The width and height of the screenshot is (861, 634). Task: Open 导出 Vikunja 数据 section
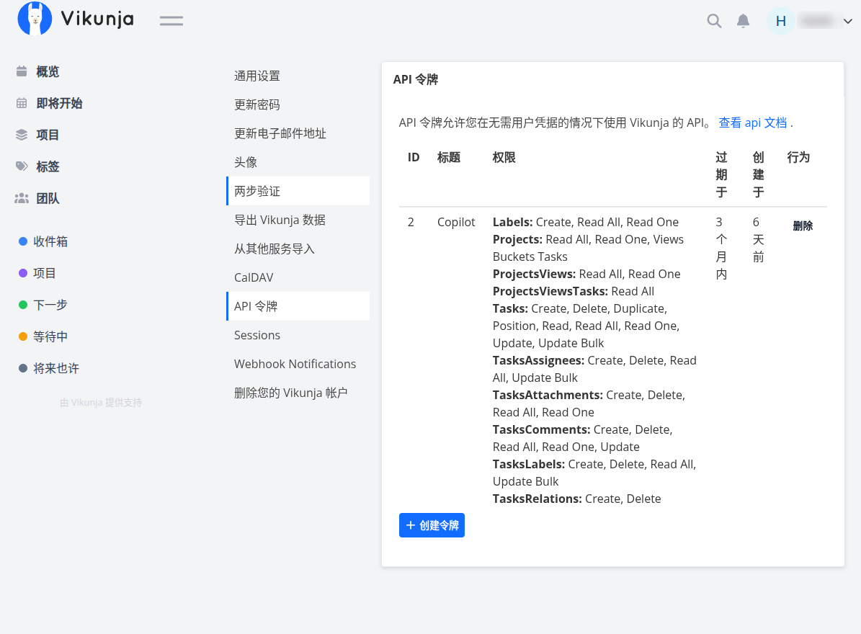coord(298,220)
